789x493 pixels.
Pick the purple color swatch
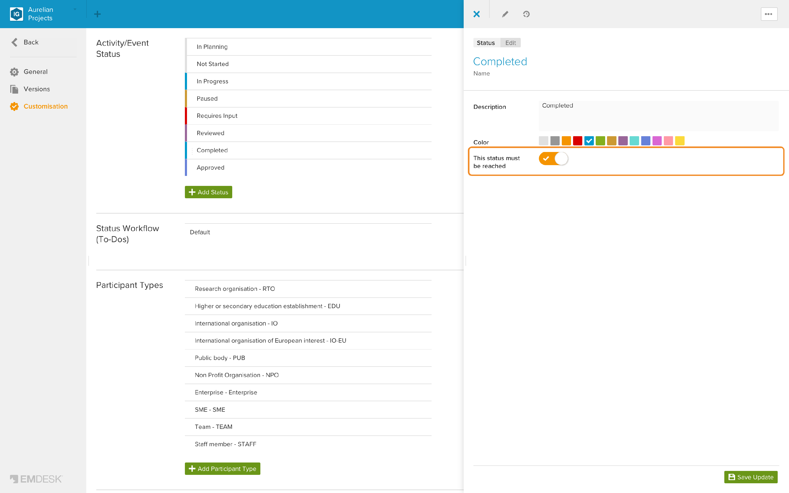click(623, 141)
